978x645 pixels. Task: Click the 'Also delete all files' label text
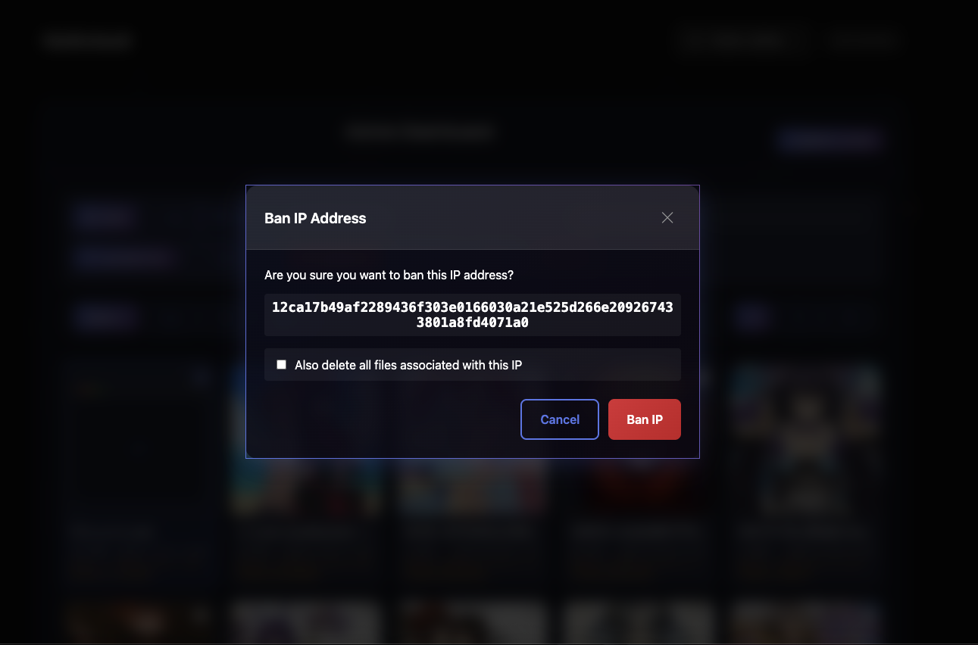coord(408,365)
